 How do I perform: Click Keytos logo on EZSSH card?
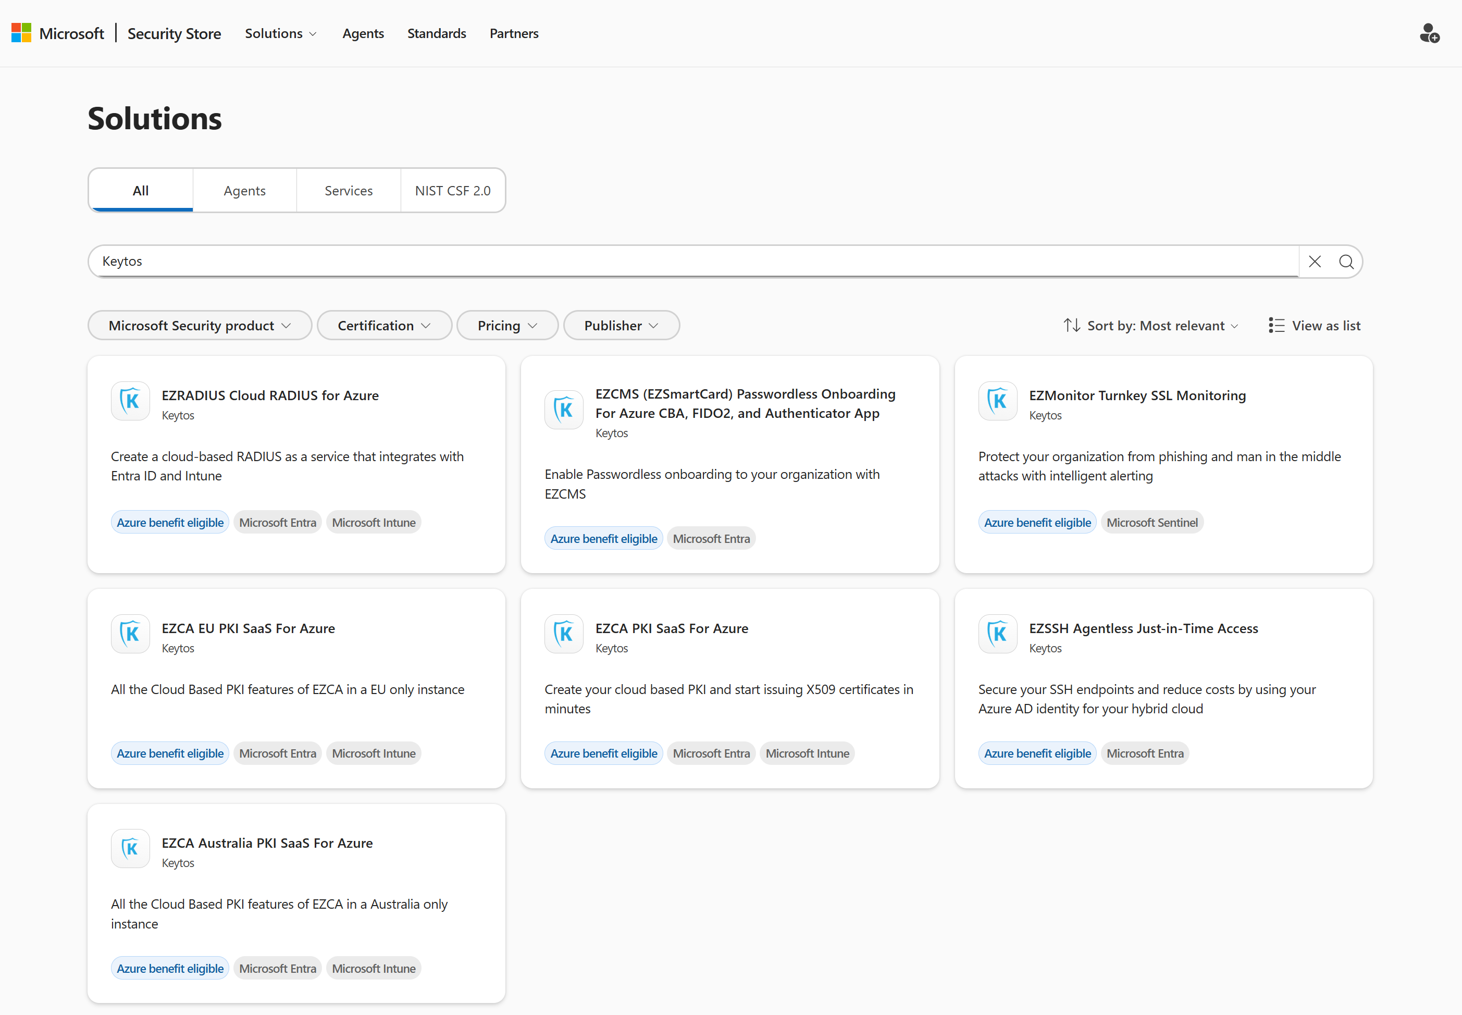997,634
